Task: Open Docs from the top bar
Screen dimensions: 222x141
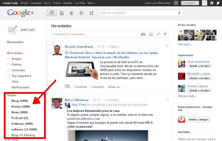Action: 47,3
